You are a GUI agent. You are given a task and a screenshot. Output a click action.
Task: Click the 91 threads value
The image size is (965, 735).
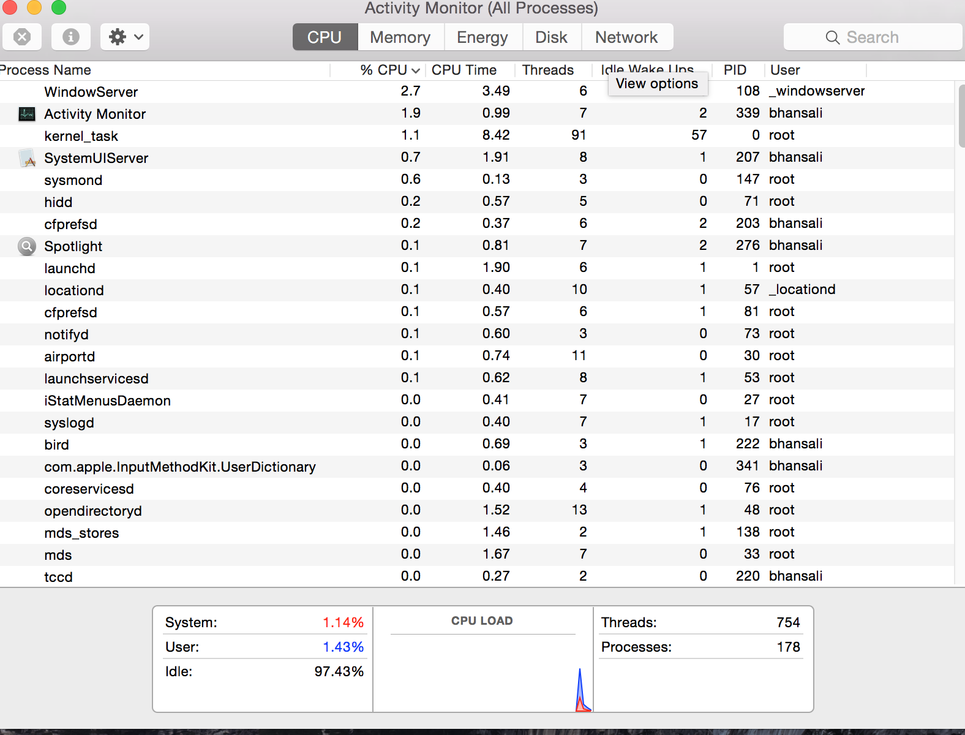pos(579,135)
